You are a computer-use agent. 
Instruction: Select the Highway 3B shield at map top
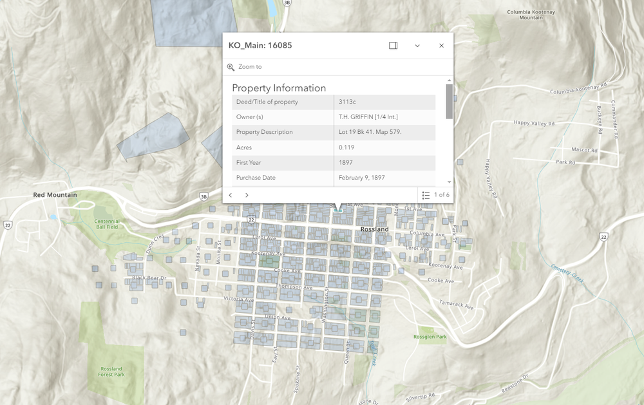point(286,3)
